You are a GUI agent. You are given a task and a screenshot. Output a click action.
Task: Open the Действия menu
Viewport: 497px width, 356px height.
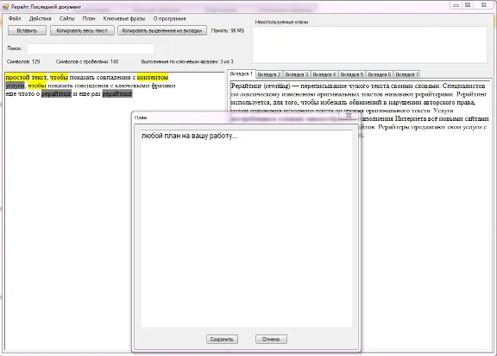pyautogui.click(x=40, y=19)
